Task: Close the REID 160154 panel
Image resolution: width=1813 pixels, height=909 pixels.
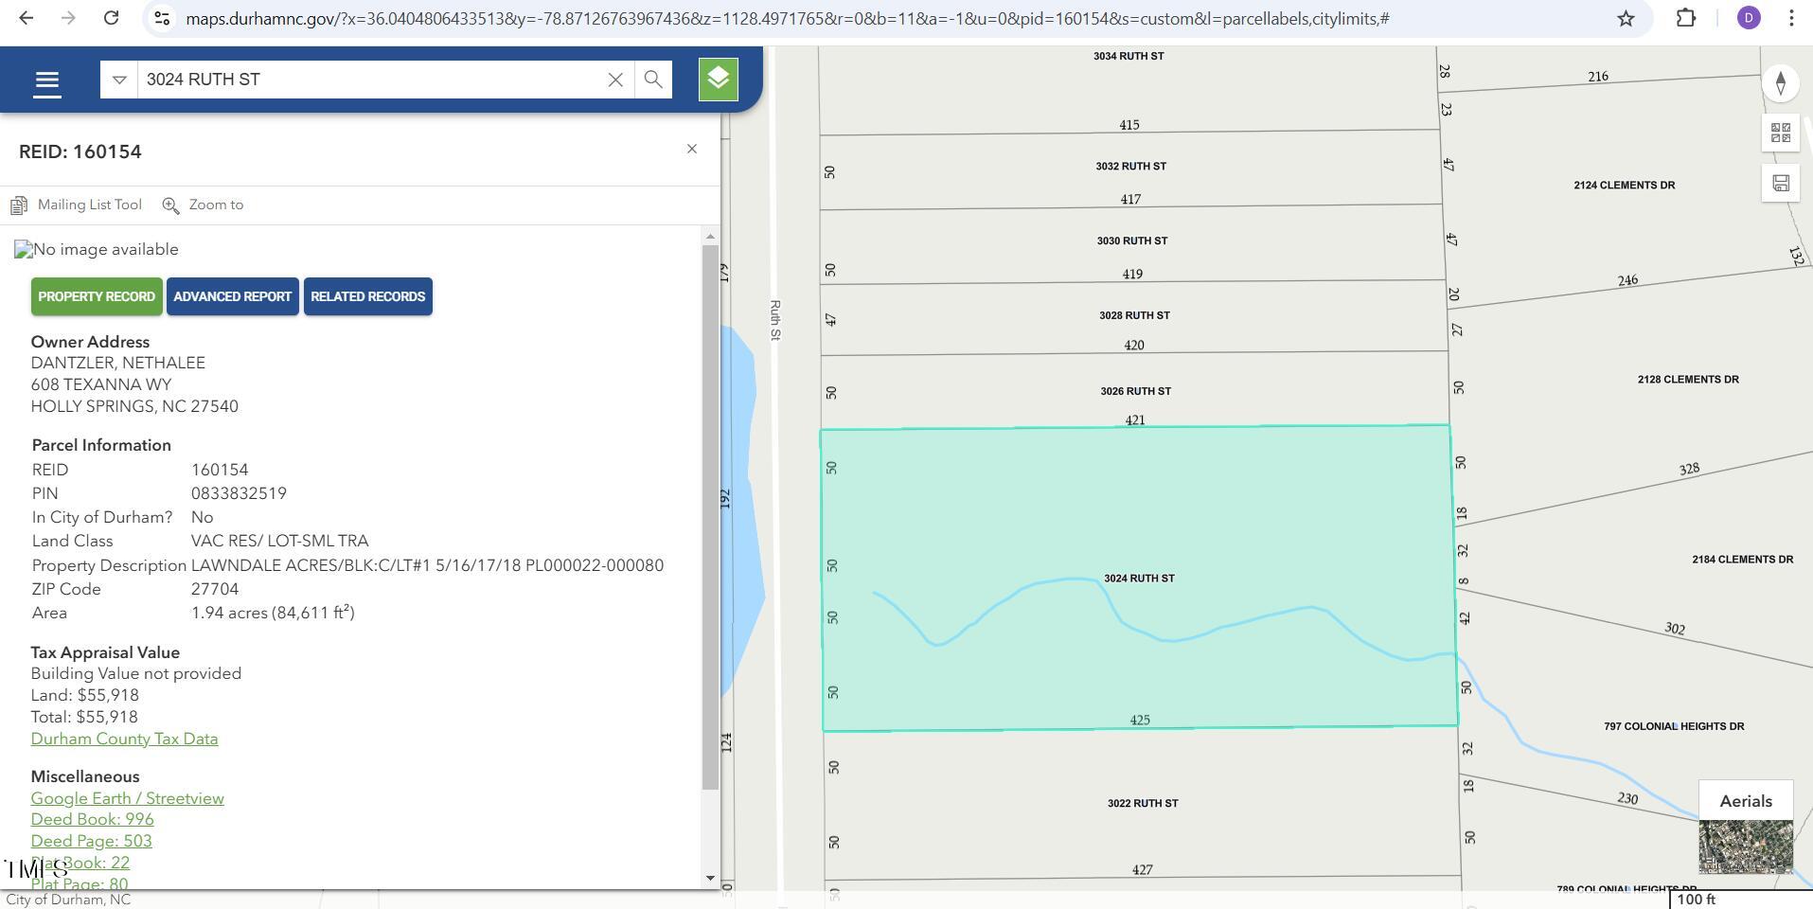Action: pyautogui.click(x=692, y=149)
